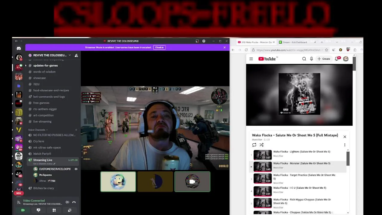Select the first participant tile with blue avatar
Viewport: 382px width, 215px height.
(118, 182)
